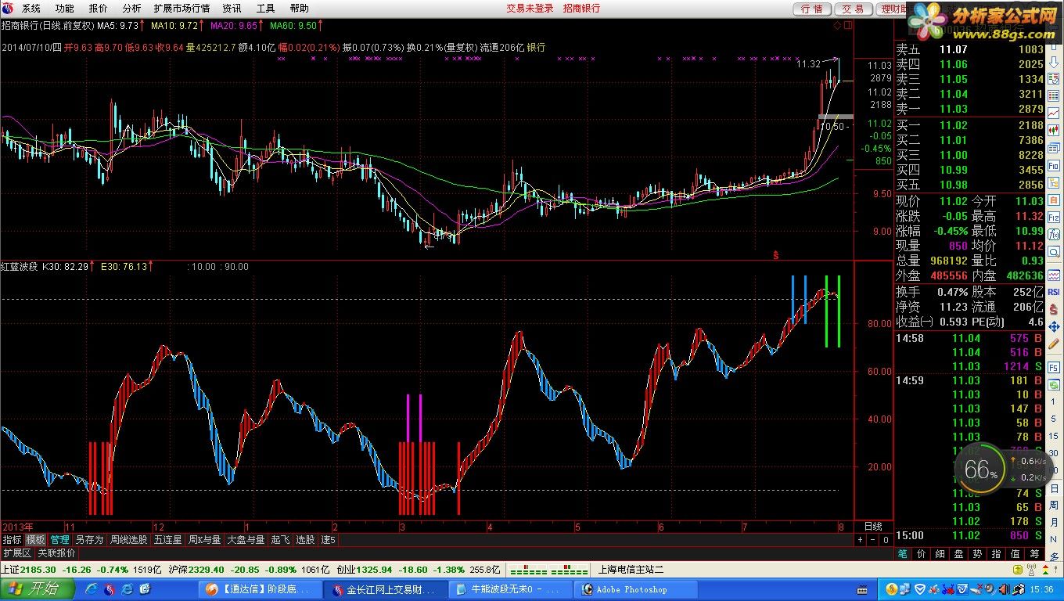Select the 势 tab in tick panel
Screen dimensions: 1064x601
977,553
